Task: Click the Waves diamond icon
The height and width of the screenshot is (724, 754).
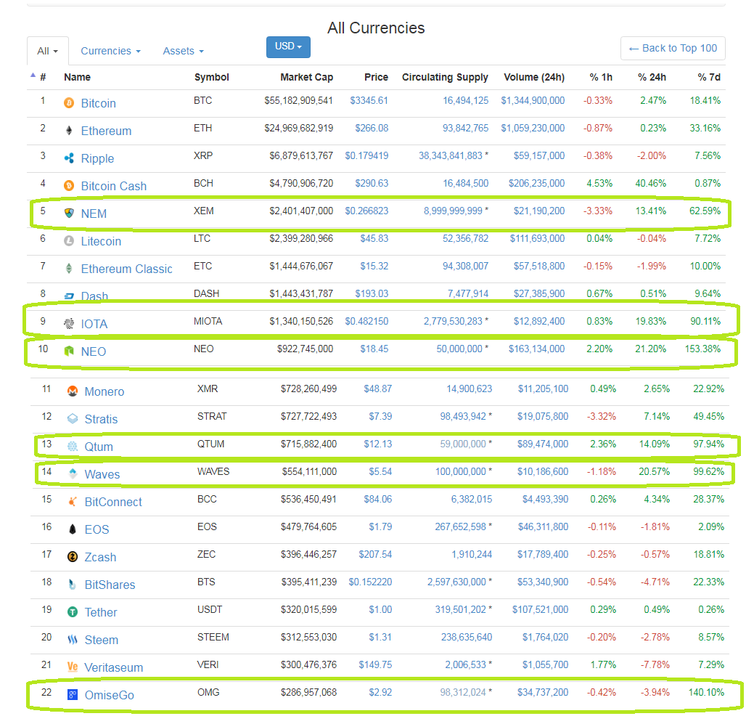Action: coord(73,473)
